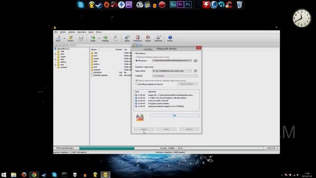316x178 pixels.
Task: Select the MD5SUMS file in the list
Action: point(98,73)
